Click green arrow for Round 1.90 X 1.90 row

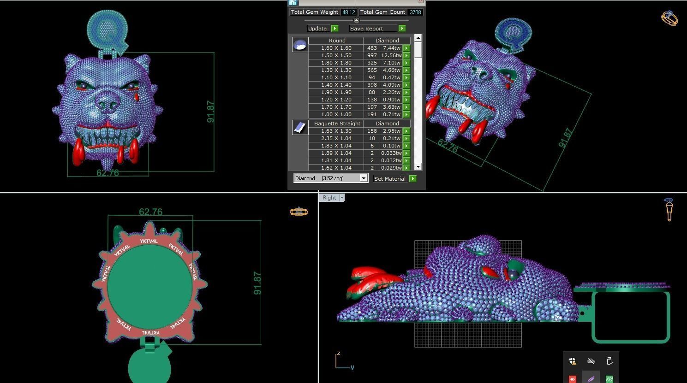pos(406,92)
